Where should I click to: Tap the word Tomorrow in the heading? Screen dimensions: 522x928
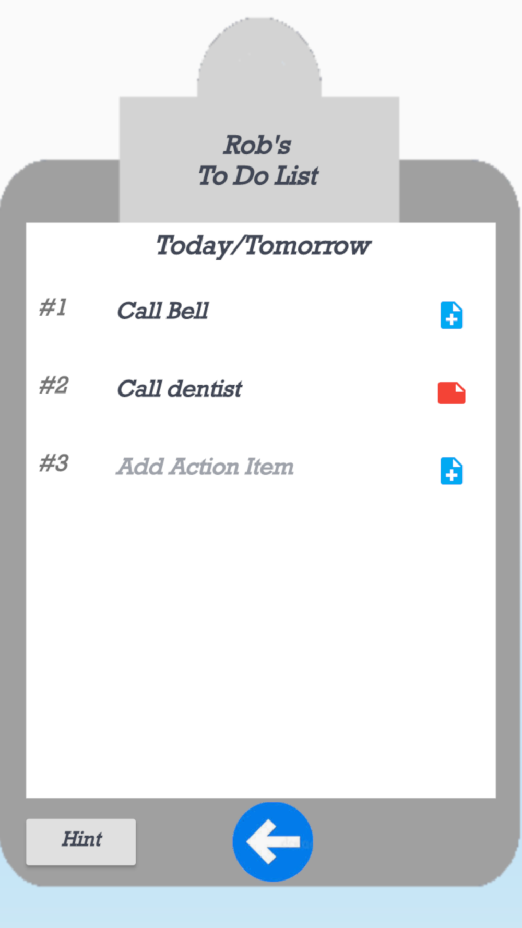pos(307,245)
